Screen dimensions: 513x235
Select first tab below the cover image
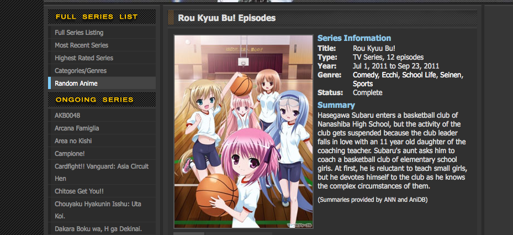(189, 233)
